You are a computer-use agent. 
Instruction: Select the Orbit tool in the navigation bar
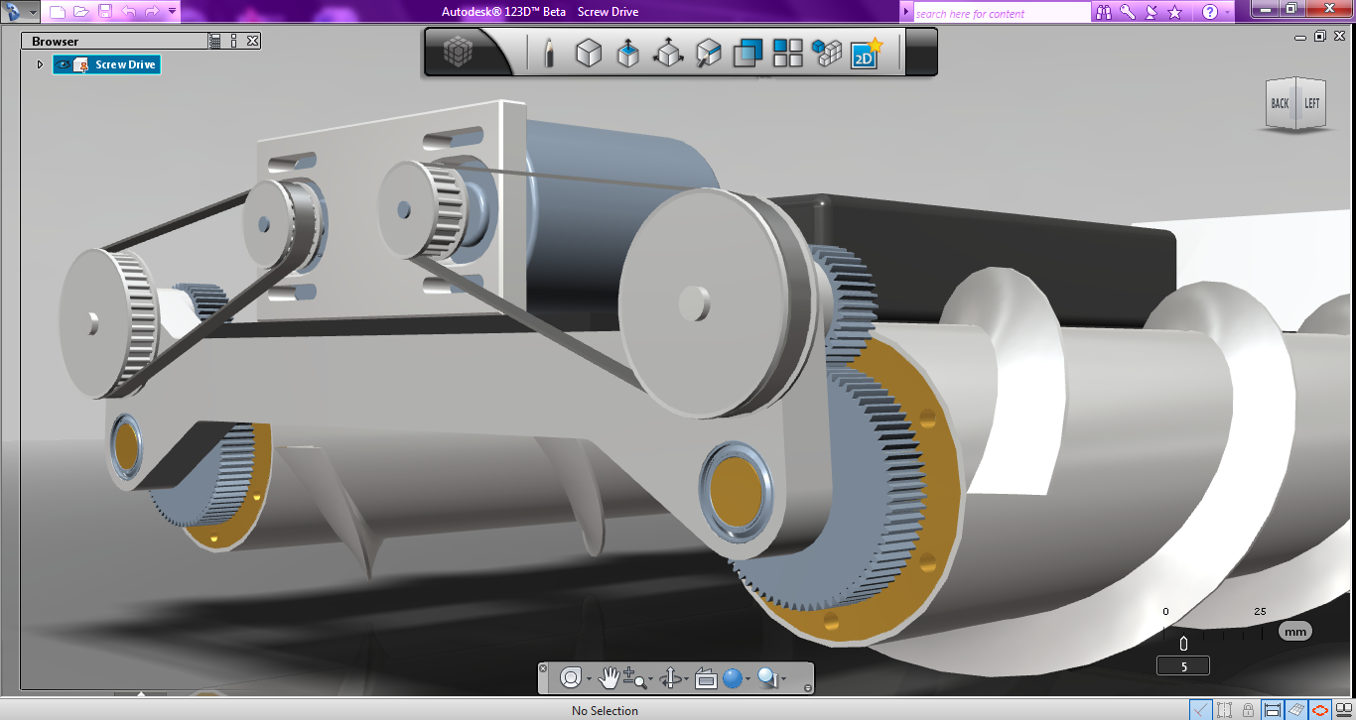(x=573, y=678)
